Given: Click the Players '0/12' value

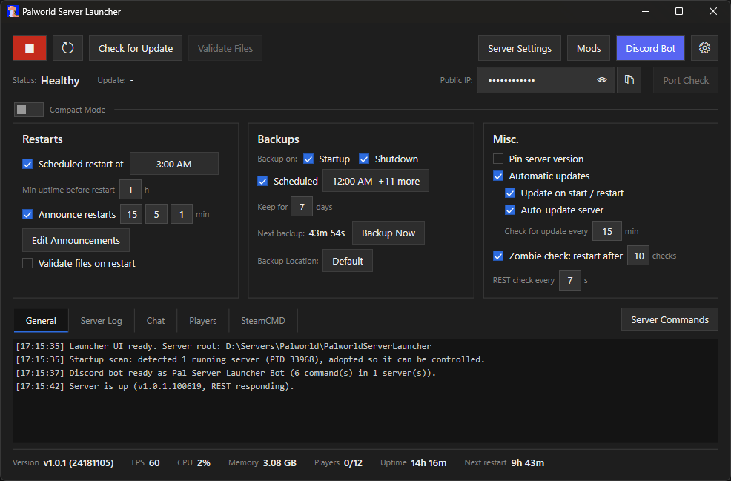Looking at the screenshot, I should (x=353, y=462).
